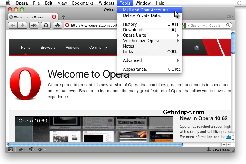Choose Delete Private Data…
The width and height of the screenshot is (246, 164).
(150, 15)
